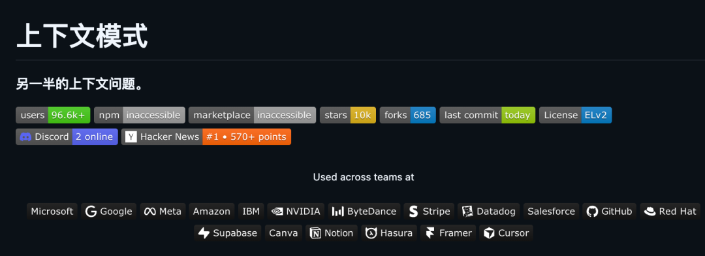Open the npm inaccessible badge
The image size is (705, 256).
click(140, 115)
